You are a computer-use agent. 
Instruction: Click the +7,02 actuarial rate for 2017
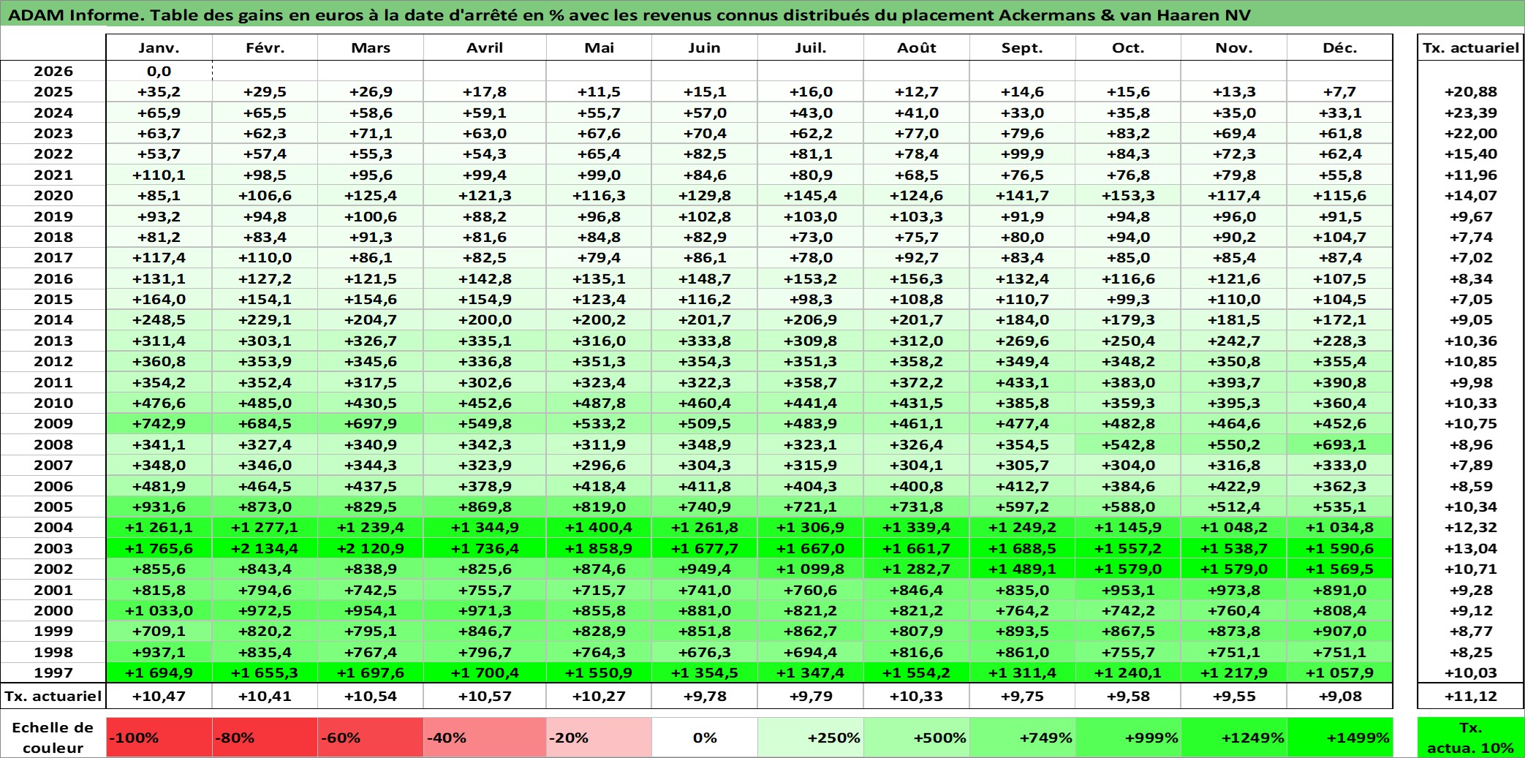coord(1471,257)
